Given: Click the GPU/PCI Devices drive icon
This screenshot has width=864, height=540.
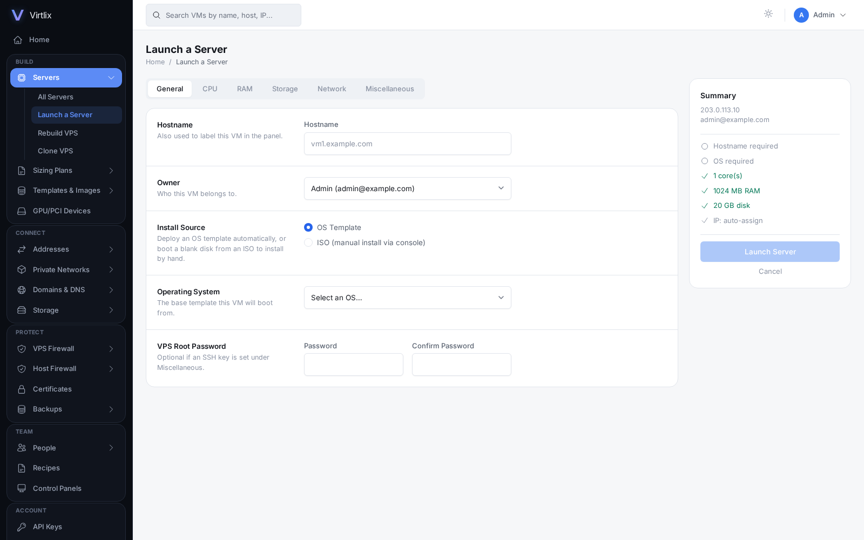Looking at the screenshot, I should pos(22,211).
